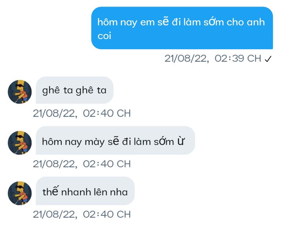Click the "hôm nay mày sẽ đi làm sớm ừ" bubble
281x231 pixels.
pos(116,140)
